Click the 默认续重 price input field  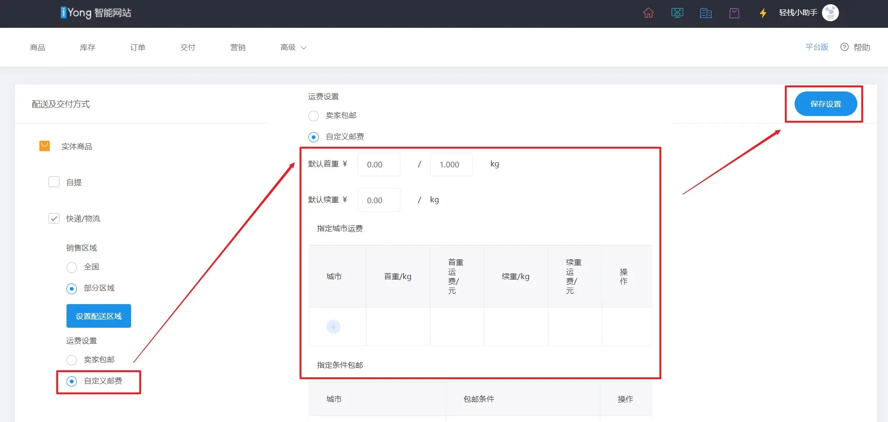click(379, 200)
